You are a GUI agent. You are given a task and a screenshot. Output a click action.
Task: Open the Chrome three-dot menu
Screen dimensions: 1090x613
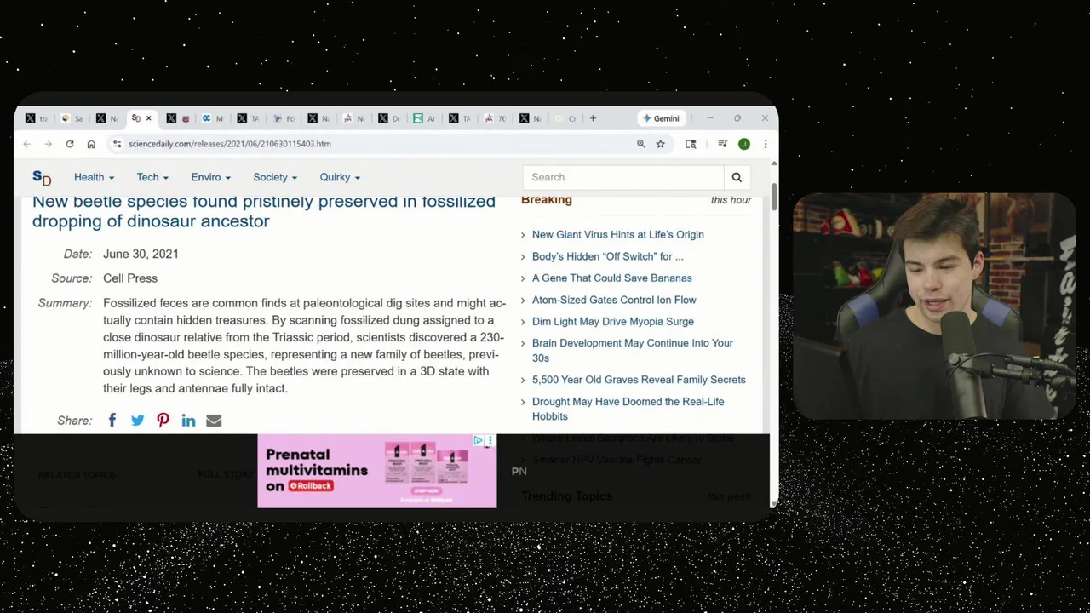click(766, 144)
